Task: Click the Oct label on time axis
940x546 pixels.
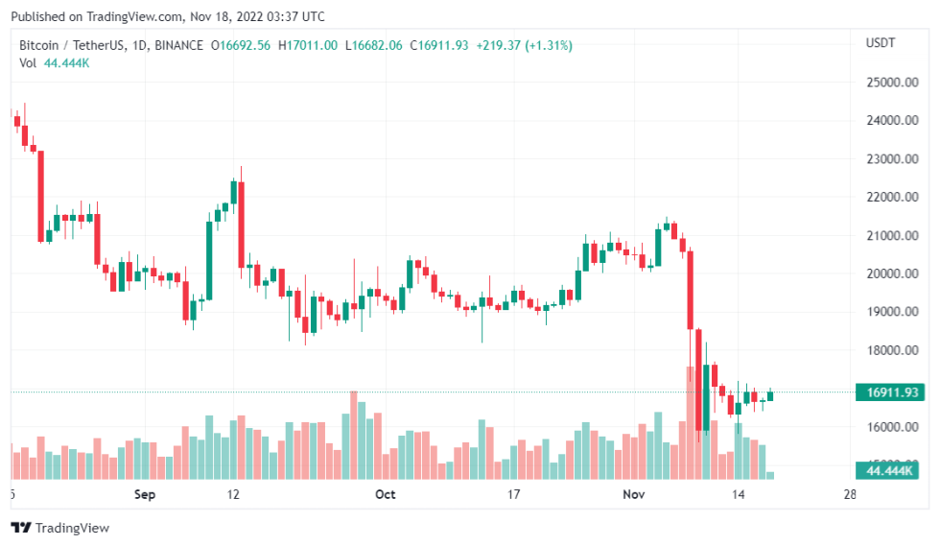Action: [x=386, y=495]
